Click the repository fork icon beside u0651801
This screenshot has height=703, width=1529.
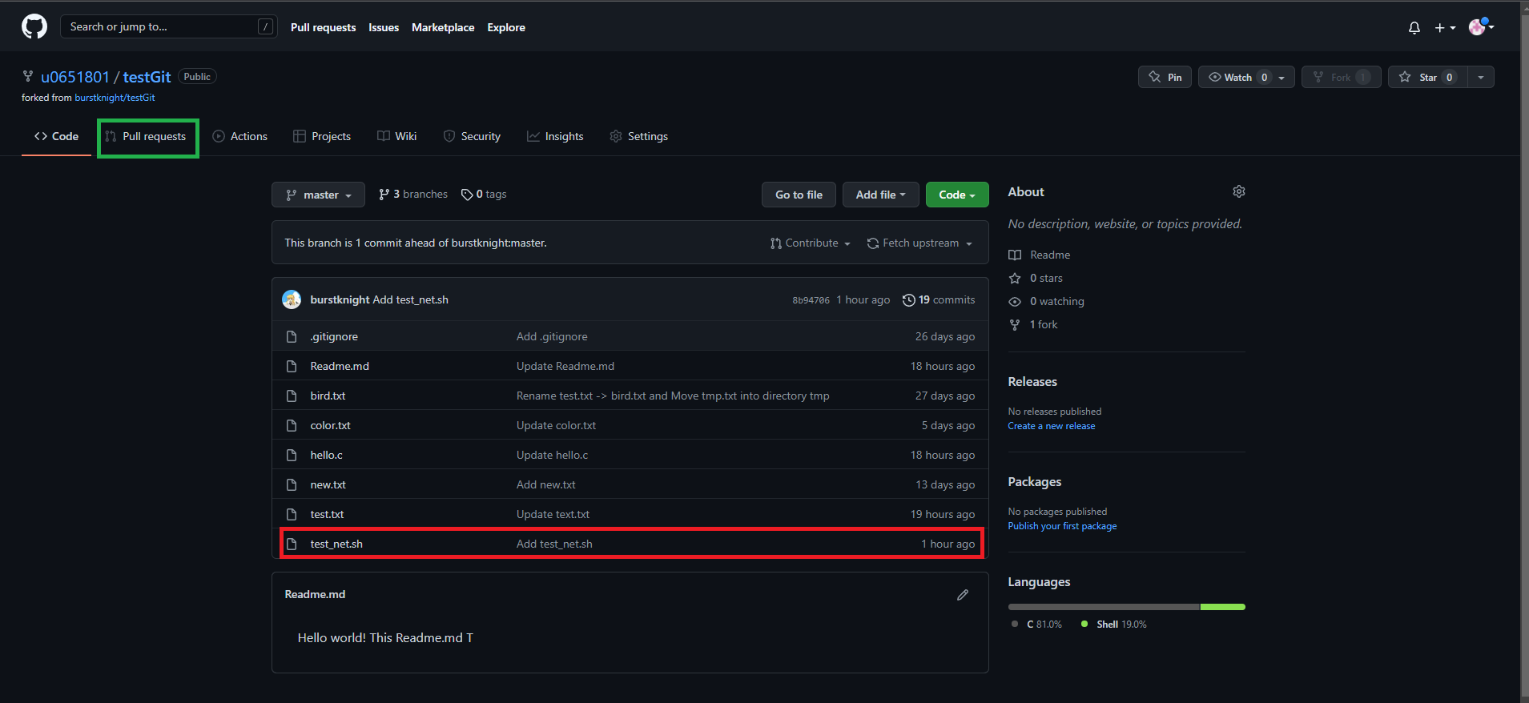(28, 77)
